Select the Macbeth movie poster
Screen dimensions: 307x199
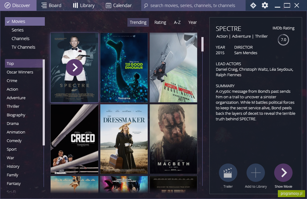click(173, 139)
